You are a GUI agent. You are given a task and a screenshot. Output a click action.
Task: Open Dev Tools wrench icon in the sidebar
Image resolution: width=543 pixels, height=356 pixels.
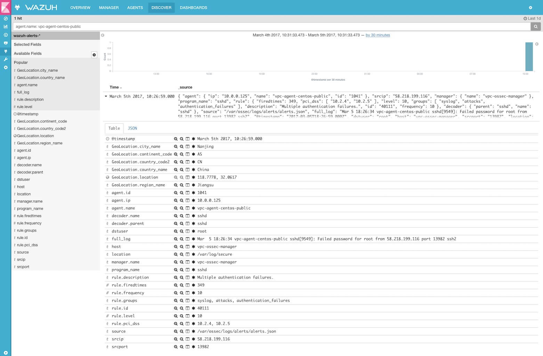[x=6, y=59]
